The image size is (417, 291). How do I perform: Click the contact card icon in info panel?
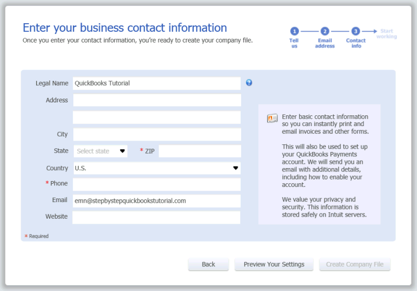[272, 118]
